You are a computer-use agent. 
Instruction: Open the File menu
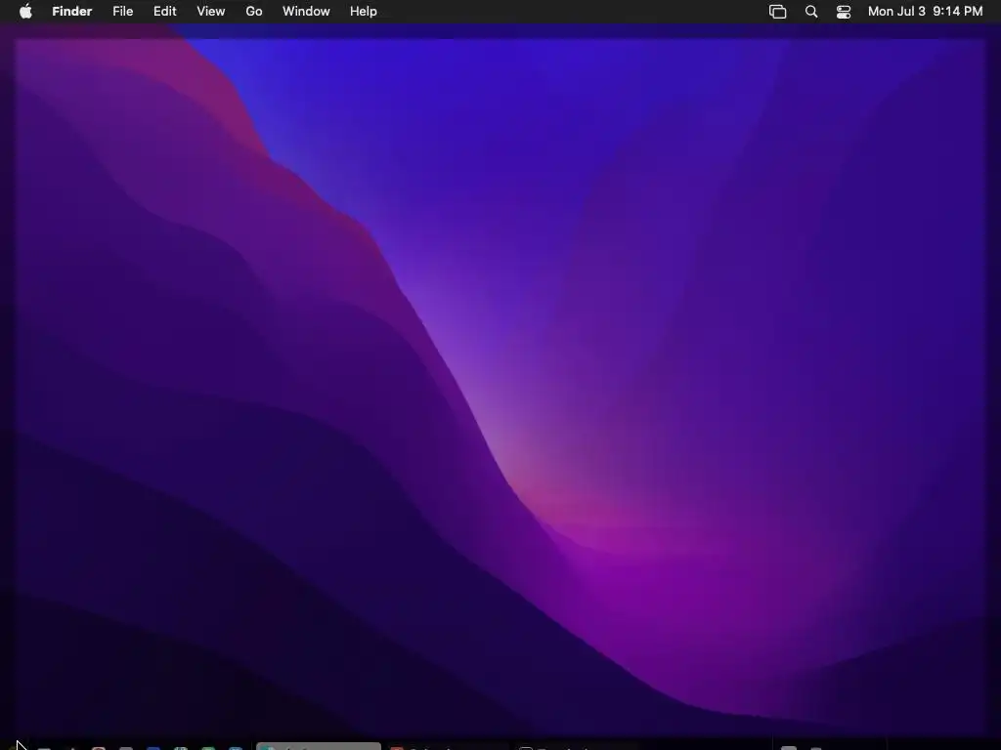click(122, 12)
